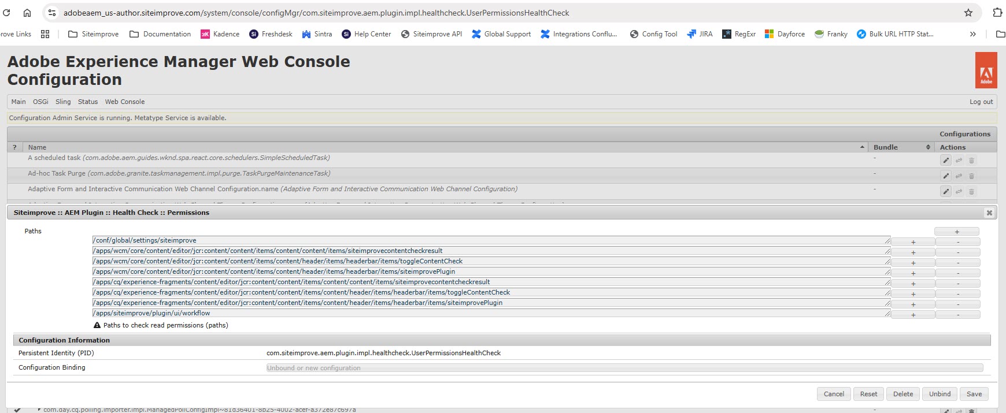Click 'Paths to check read permissions (paths)' description
1006x413 pixels.
tap(166, 325)
